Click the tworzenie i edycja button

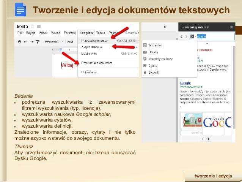click(x=213, y=176)
